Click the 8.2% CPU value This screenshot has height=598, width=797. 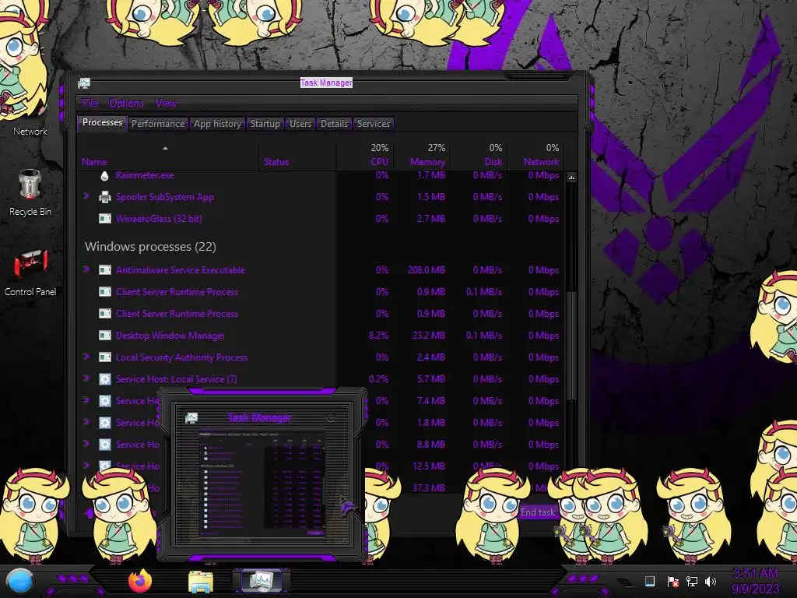(x=379, y=336)
